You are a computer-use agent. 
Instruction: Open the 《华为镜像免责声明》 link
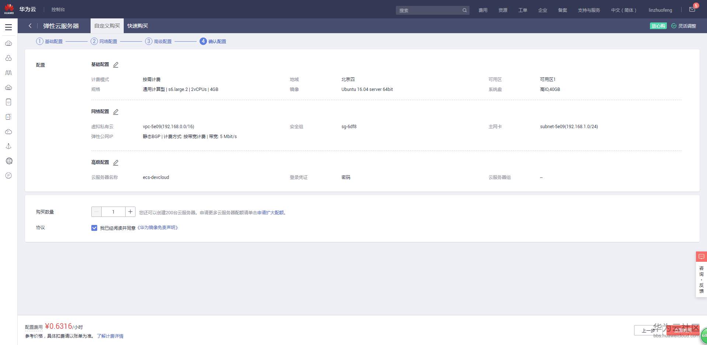tap(158, 228)
